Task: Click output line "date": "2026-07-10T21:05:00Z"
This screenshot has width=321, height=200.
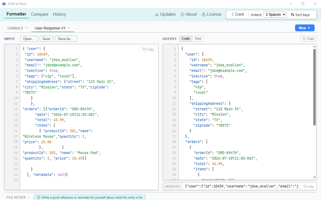Action: tap(225, 158)
